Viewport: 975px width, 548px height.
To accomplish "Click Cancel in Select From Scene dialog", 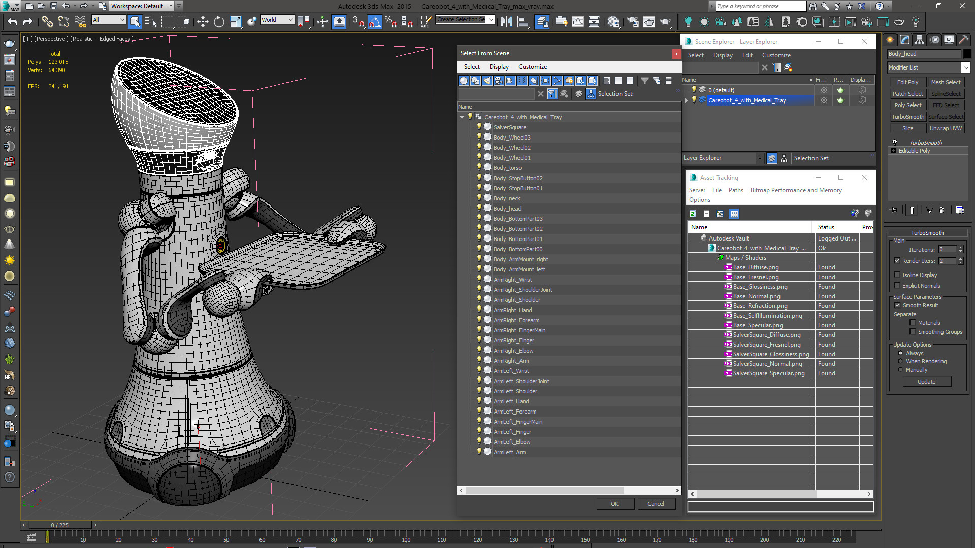I will click(655, 504).
